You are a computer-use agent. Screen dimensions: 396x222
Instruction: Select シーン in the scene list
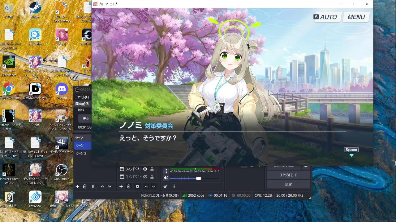click(x=82, y=146)
